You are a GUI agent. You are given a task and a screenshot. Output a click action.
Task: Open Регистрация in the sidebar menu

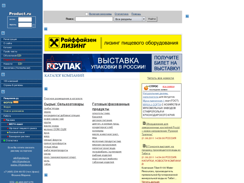point(21,39)
